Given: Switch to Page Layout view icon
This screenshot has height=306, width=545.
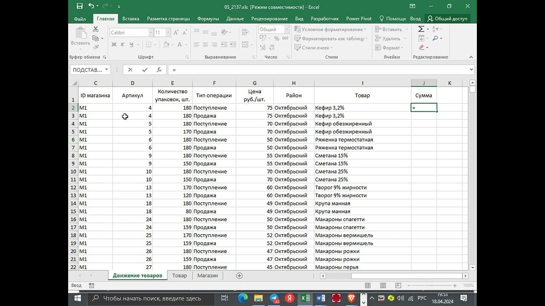Looking at the screenshot, I should pyautogui.click(x=383, y=286).
